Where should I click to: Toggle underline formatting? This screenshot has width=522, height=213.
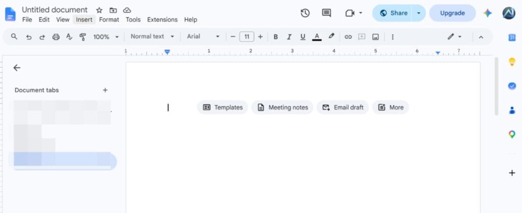303,37
